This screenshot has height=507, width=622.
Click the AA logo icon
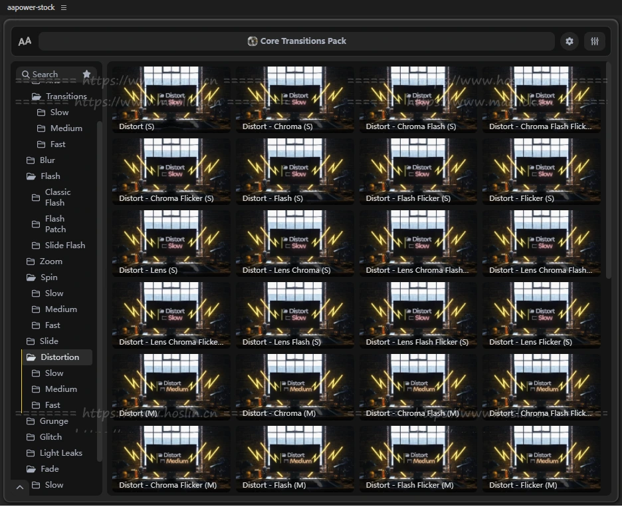pos(25,41)
